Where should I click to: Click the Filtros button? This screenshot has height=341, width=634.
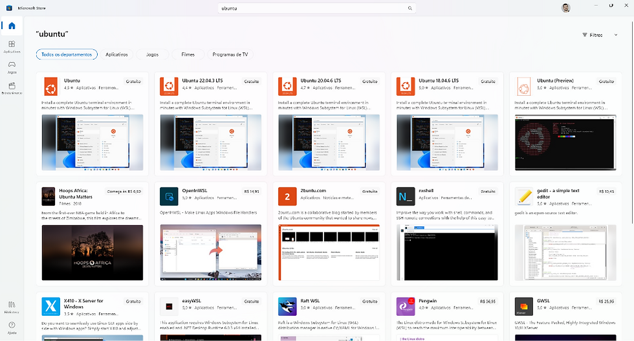tap(593, 35)
